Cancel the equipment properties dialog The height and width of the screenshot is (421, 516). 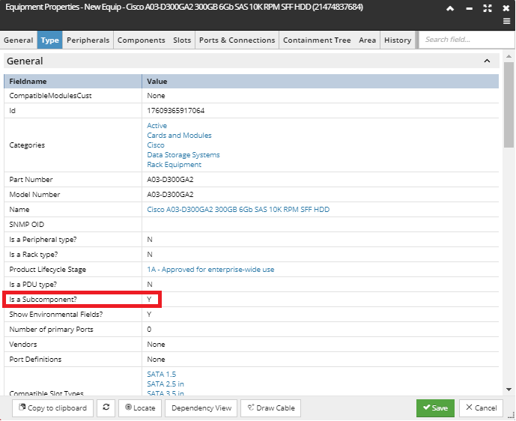(x=481, y=408)
